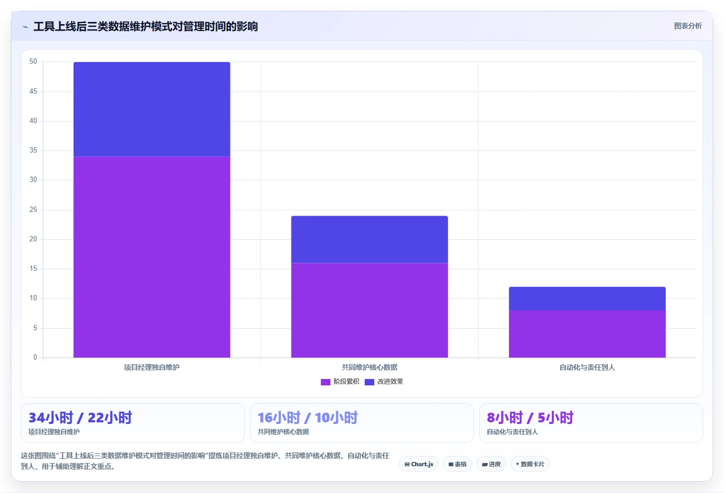Click the y-axis value 25
The height and width of the screenshot is (493, 724).
(33, 209)
